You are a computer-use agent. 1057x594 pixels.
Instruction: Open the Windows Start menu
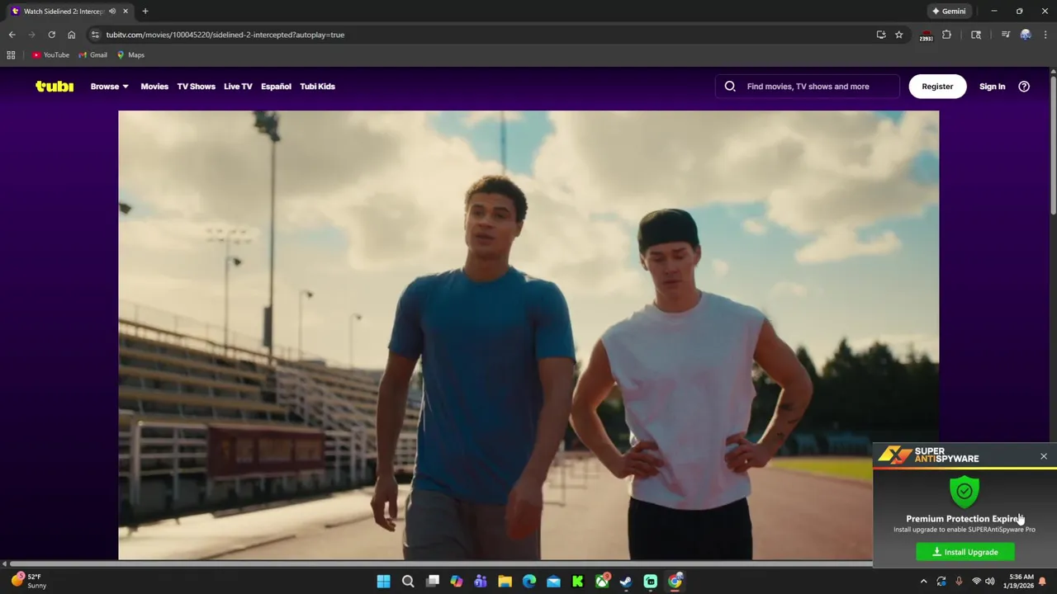[x=384, y=582]
